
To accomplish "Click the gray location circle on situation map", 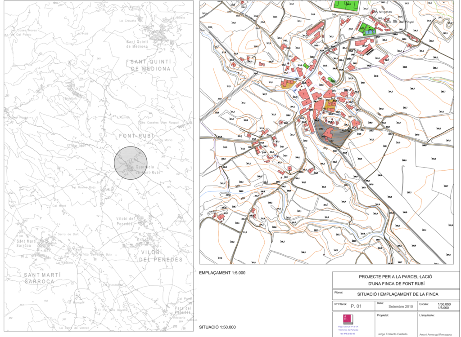I will point(131,162).
